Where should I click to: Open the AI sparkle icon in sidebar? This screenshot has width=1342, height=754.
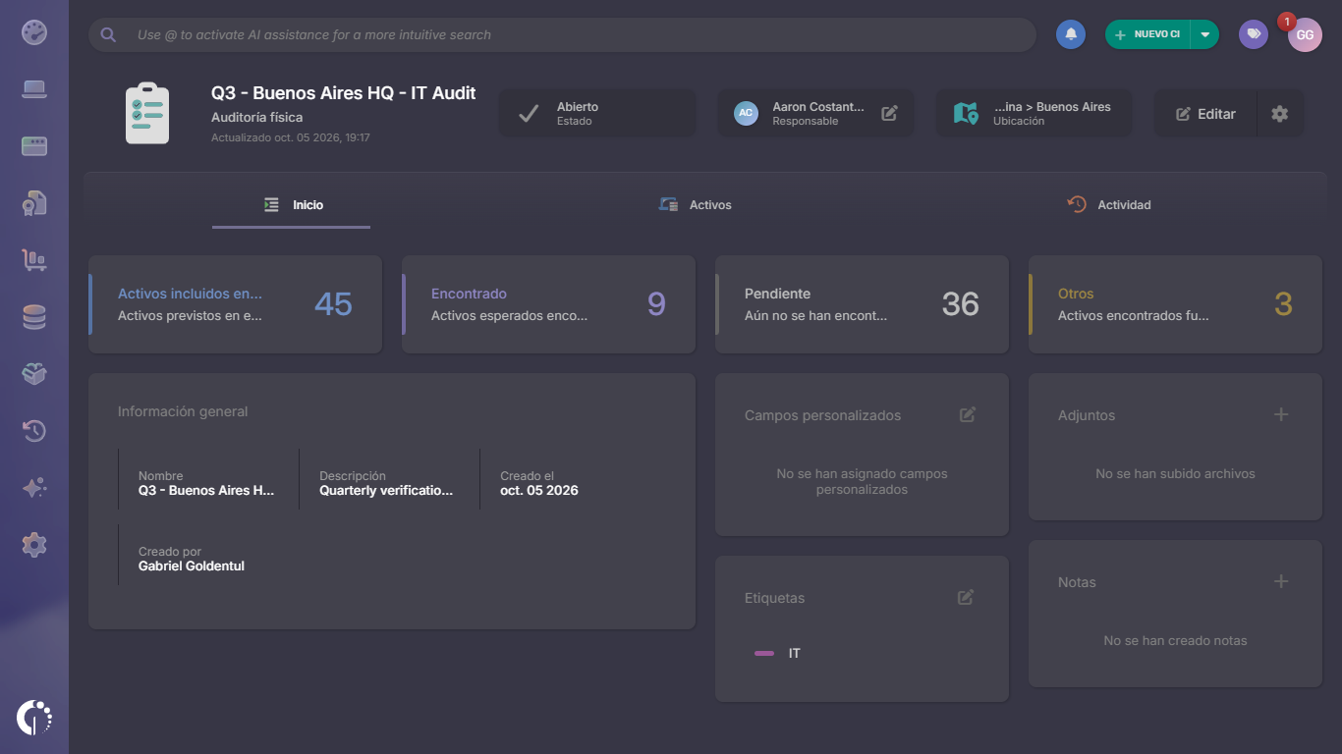[x=34, y=488]
